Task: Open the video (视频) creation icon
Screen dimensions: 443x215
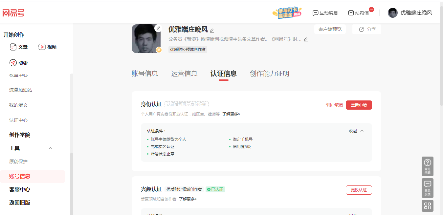Action: point(42,47)
